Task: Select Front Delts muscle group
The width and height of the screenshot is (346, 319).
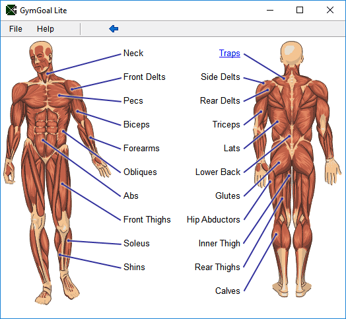Action: pyautogui.click(x=145, y=77)
